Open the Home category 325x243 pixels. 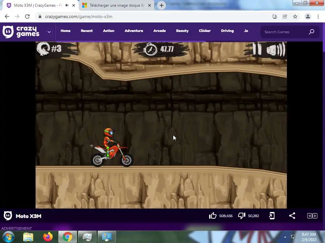pyautogui.click(x=65, y=31)
